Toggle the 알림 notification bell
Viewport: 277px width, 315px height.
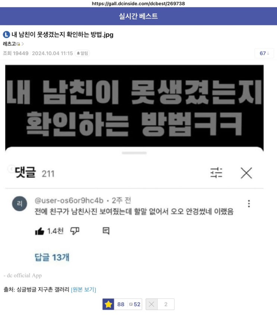pos(82,53)
